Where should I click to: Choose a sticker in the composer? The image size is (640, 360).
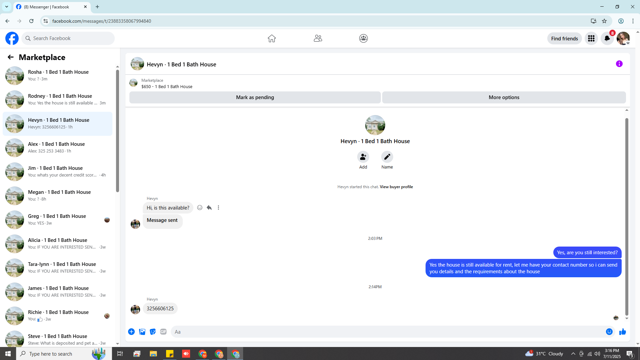153,332
